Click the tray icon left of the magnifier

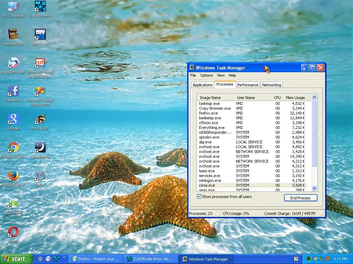tap(321, 259)
